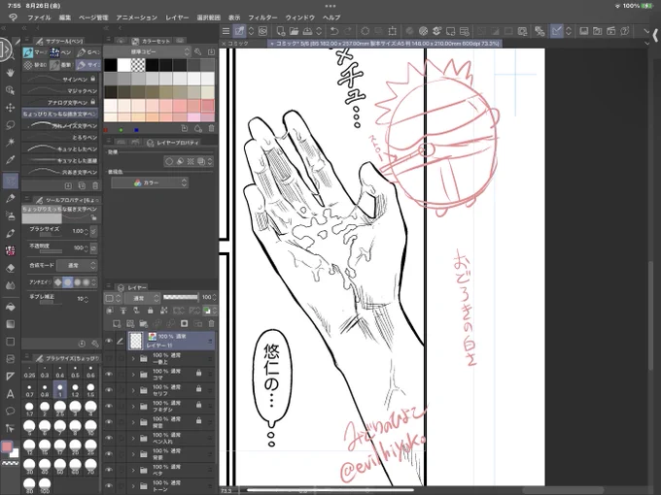Create new raster layer icon
Image resolution: width=661 pixels, height=495 pixels.
click(x=117, y=323)
